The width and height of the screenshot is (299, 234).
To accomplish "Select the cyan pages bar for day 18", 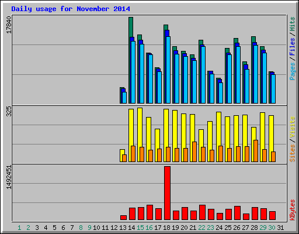I will [x=168, y=70].
